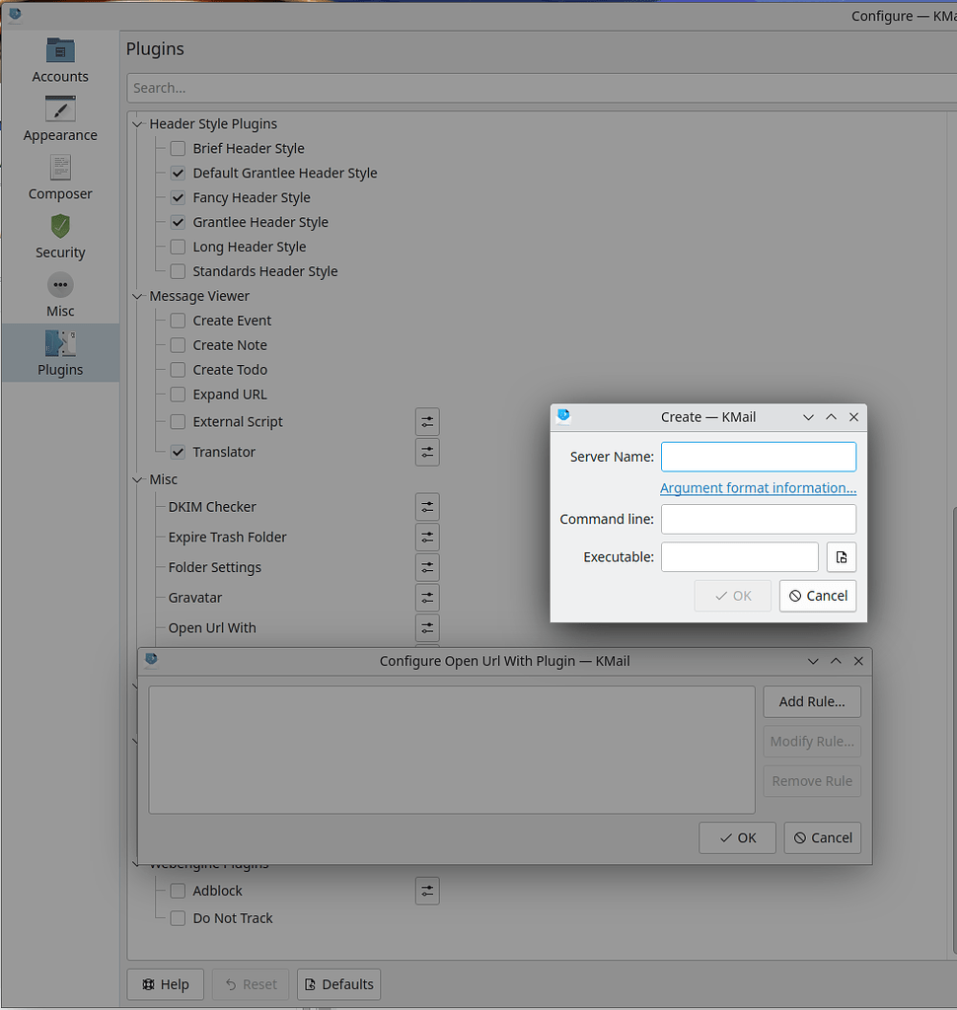Image resolution: width=957 pixels, height=1010 pixels.
Task: Configure the Translator plugin
Action: point(427,452)
